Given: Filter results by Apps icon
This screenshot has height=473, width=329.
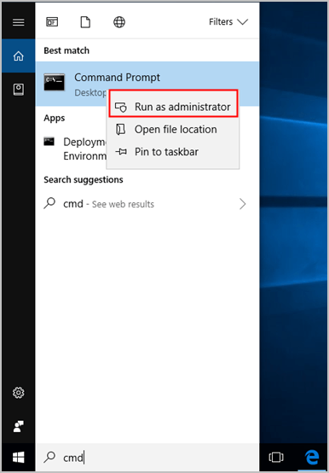Looking at the screenshot, I should [52, 22].
